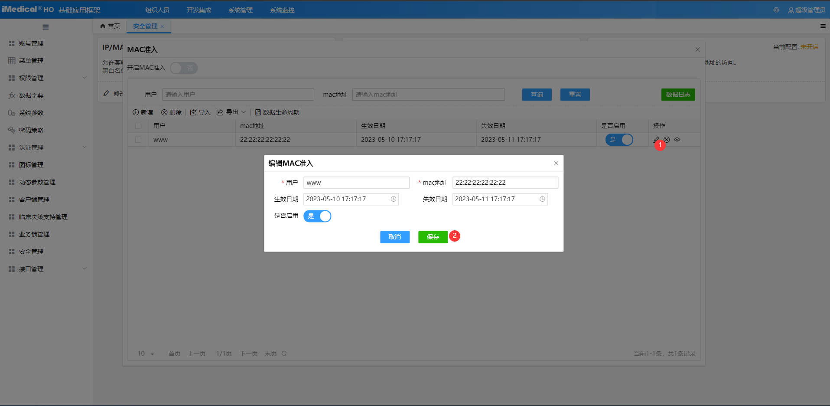Click the clock icon in the 生效日期 field
The image size is (830, 406).
pyautogui.click(x=394, y=199)
